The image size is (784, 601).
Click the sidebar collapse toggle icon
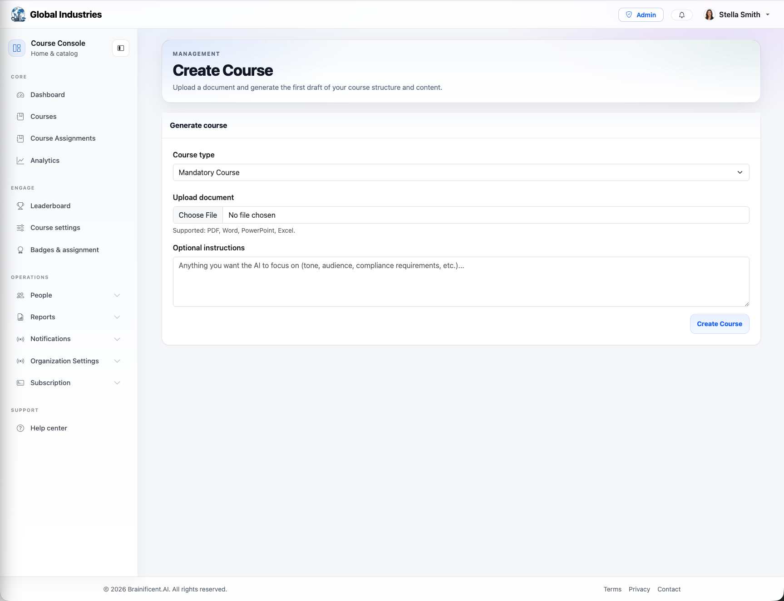coord(121,48)
